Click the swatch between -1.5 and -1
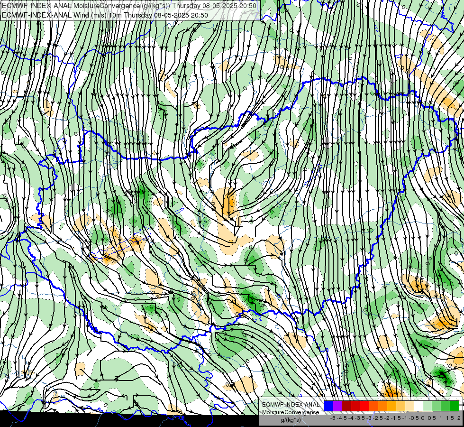464x427 pixels. click(x=400, y=406)
